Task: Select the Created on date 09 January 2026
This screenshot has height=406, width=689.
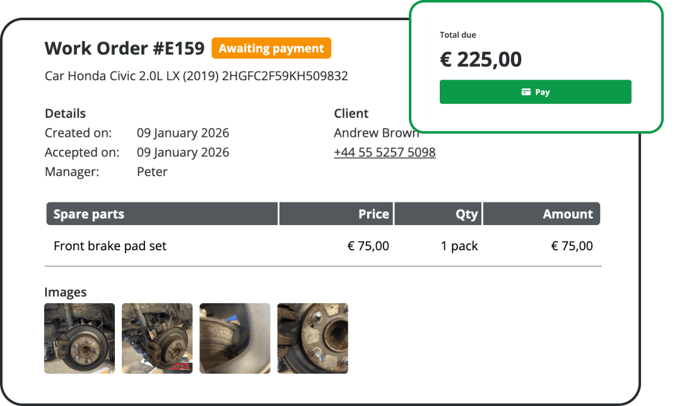Action: pyautogui.click(x=183, y=132)
